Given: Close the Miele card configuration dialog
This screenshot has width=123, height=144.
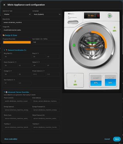Looking at the screenshot, I should coord(4,5).
